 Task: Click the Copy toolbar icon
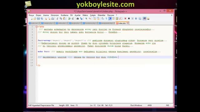(61, 19)
